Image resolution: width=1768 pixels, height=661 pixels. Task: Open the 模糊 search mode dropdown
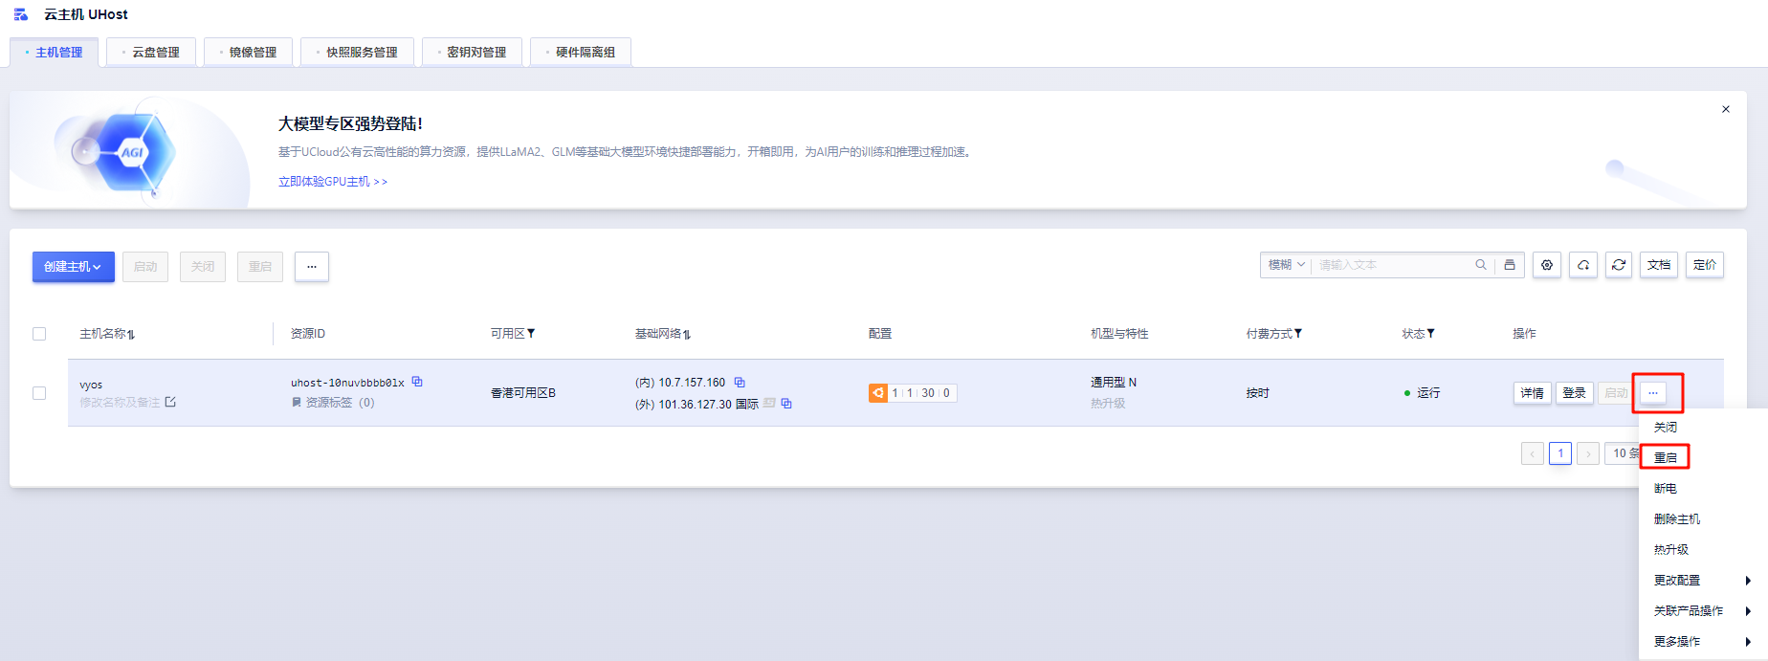(1286, 265)
